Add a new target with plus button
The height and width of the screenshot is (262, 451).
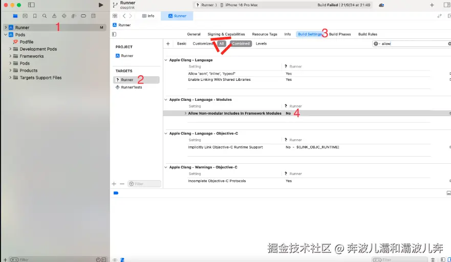114,184
